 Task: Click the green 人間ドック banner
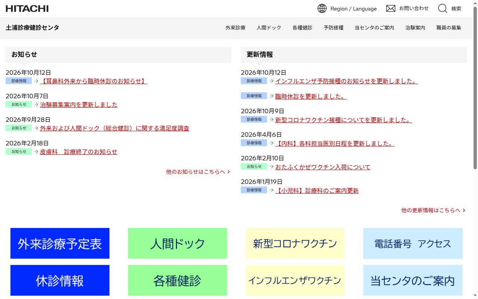click(x=177, y=243)
